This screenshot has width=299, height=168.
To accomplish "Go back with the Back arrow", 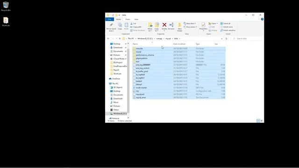I will pyautogui.click(x=108, y=39).
